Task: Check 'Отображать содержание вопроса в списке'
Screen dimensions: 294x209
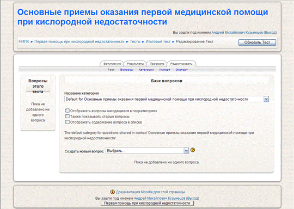Action: [68, 122]
